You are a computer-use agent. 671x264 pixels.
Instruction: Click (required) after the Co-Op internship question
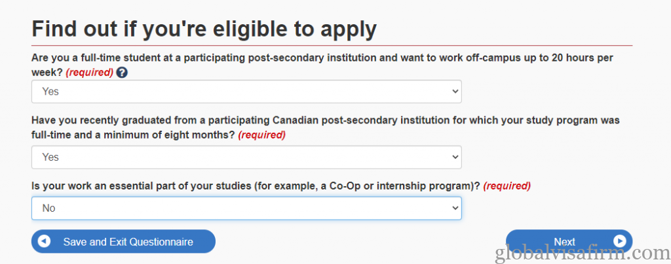(x=507, y=186)
